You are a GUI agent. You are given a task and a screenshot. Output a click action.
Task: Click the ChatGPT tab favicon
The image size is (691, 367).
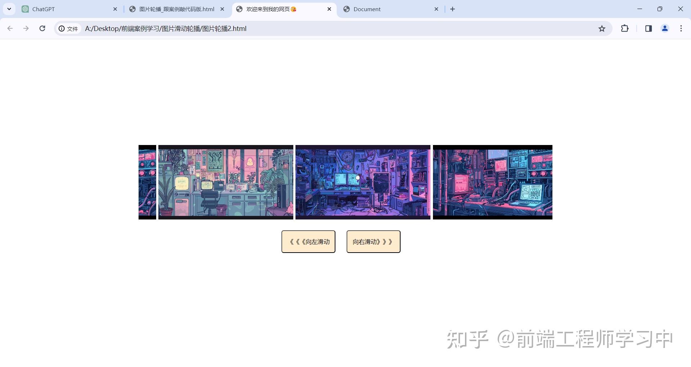25,9
